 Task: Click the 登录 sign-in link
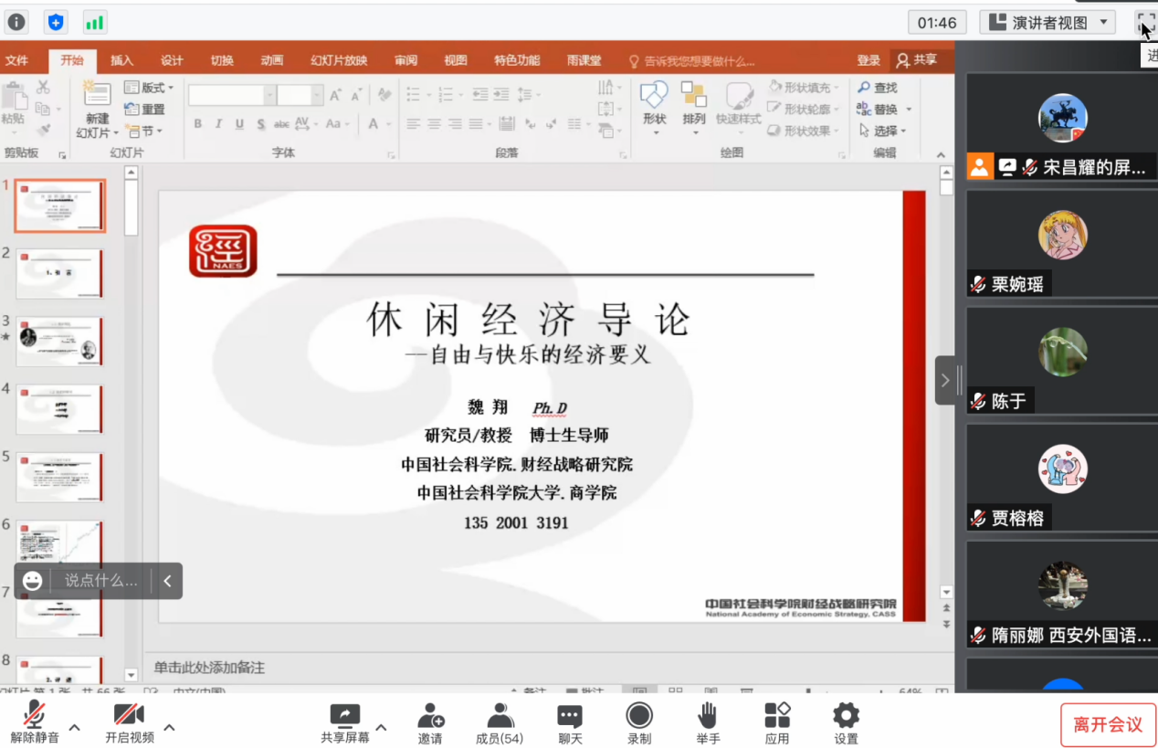coord(868,60)
